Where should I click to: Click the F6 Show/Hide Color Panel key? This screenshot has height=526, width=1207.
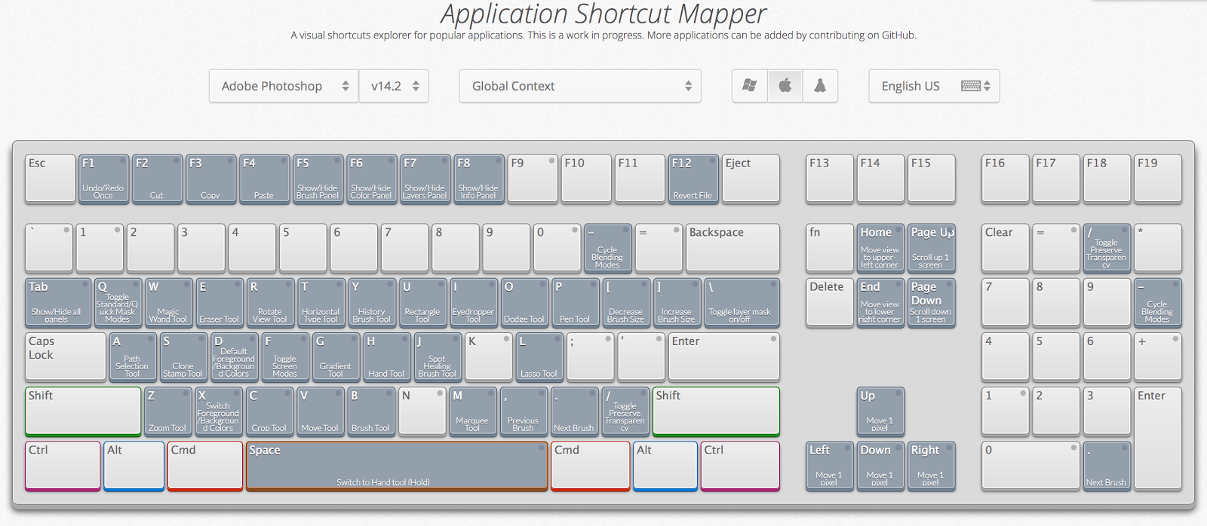pyautogui.click(x=371, y=179)
